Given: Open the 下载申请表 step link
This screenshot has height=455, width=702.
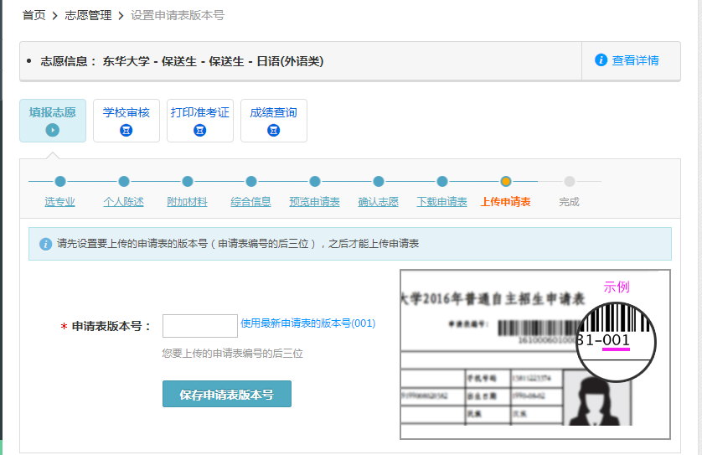Looking at the screenshot, I should point(441,202).
